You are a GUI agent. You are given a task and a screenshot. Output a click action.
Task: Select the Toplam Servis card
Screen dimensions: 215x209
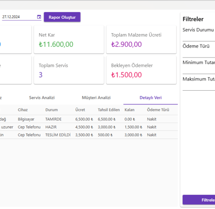(69, 70)
